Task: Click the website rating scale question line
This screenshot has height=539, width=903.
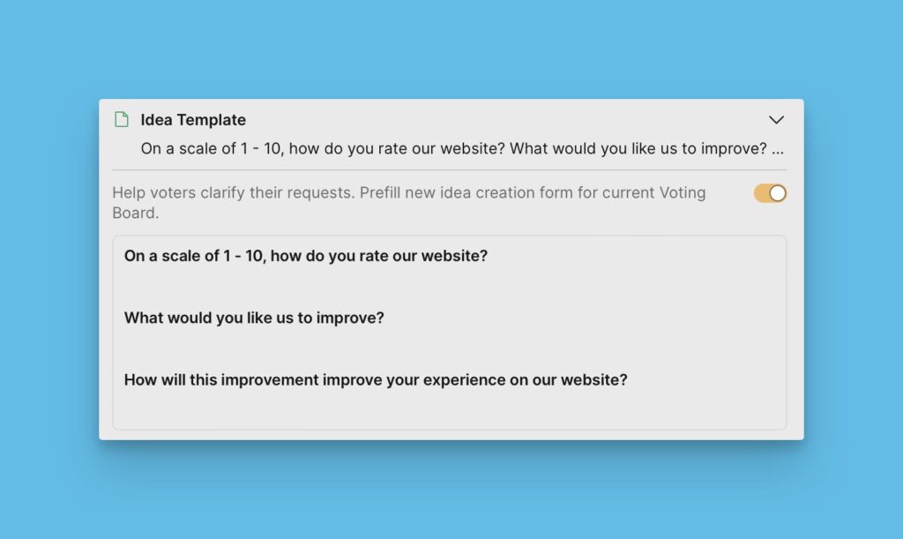Action: click(x=306, y=256)
